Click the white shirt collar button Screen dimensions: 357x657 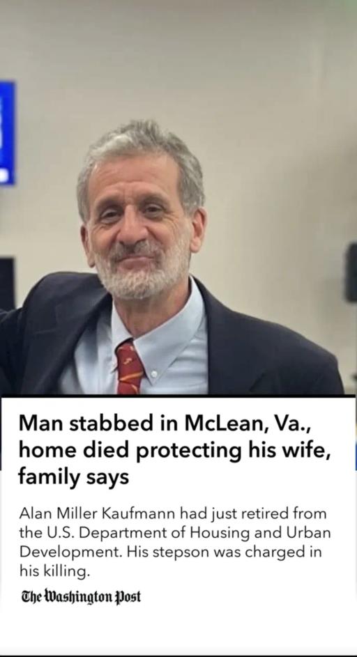coord(154,373)
